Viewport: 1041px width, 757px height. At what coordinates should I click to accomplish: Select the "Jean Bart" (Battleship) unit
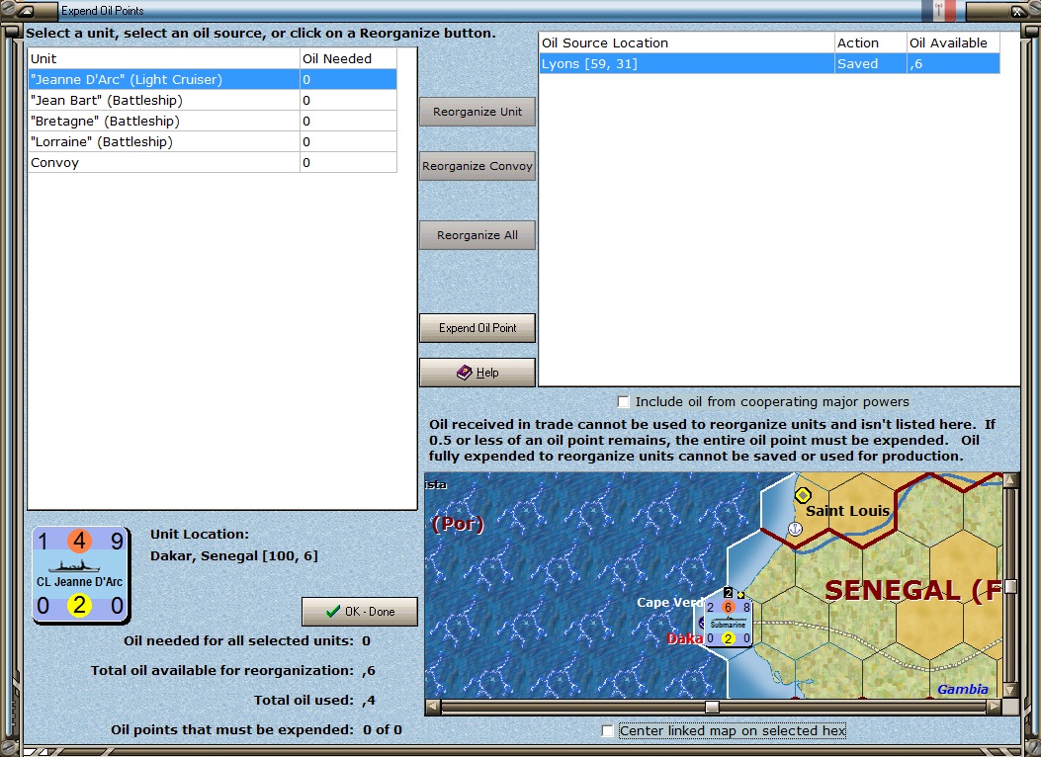click(x=213, y=100)
